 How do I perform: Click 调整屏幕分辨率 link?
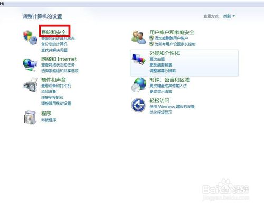163,71
